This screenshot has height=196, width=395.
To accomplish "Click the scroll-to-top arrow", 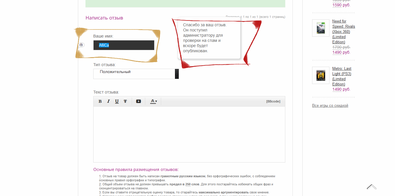I will [372, 187].
